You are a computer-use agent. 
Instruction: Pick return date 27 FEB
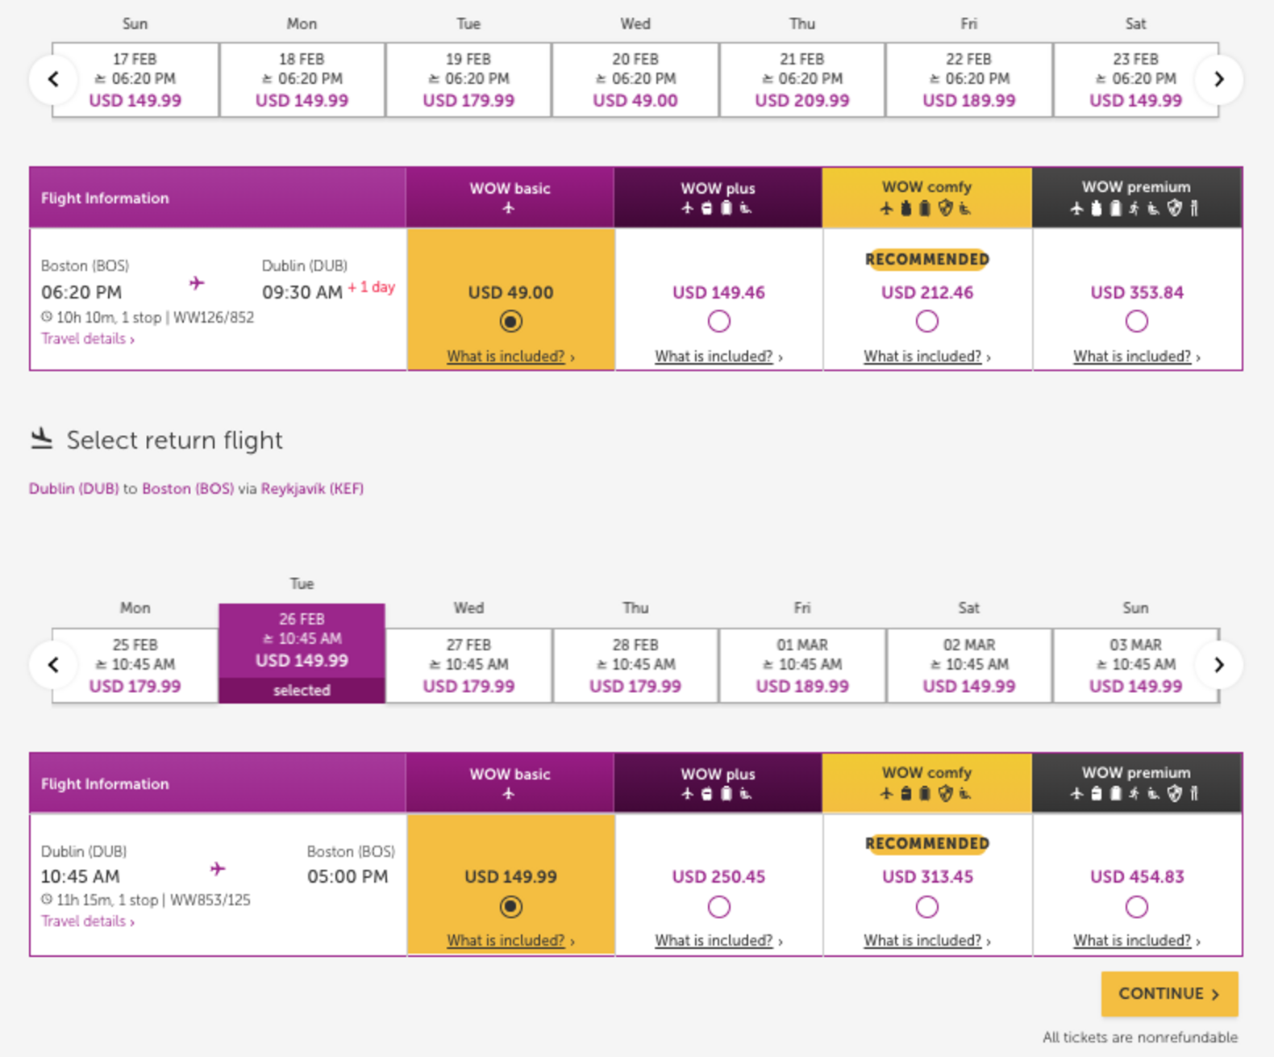tap(468, 666)
